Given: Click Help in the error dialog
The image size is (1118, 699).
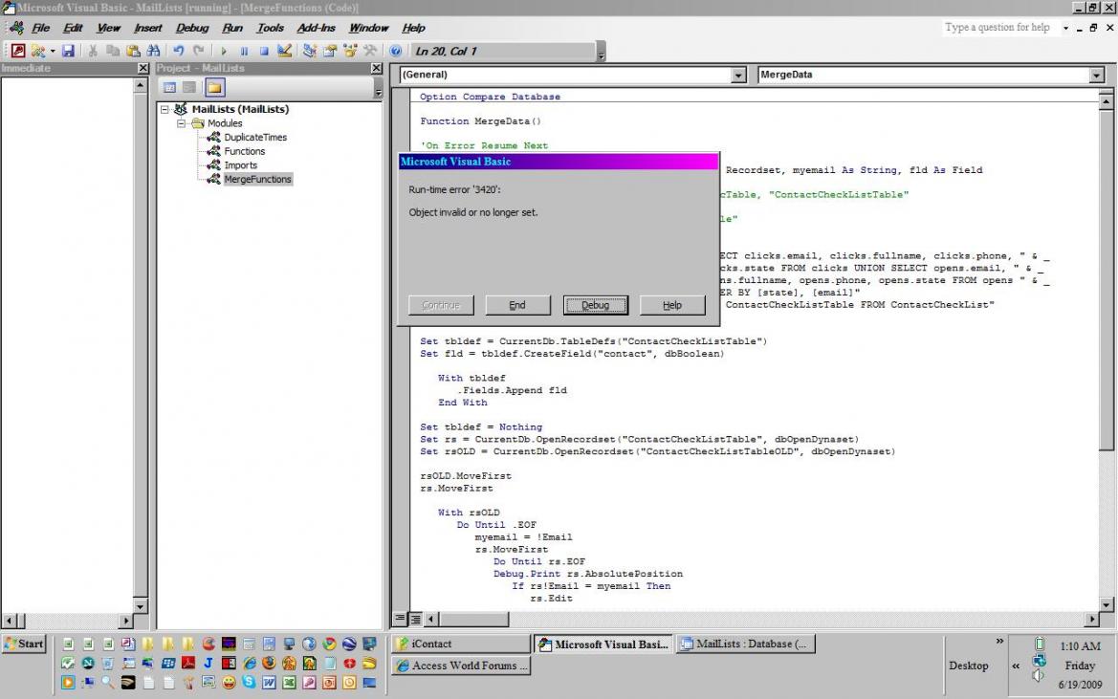Looking at the screenshot, I should (x=672, y=305).
